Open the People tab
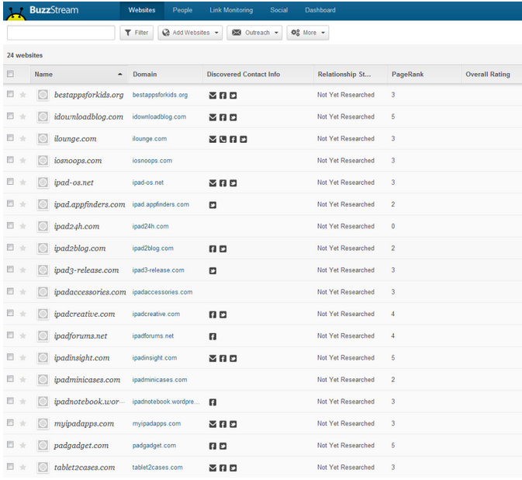The height and width of the screenshot is (480, 522). pos(182,10)
